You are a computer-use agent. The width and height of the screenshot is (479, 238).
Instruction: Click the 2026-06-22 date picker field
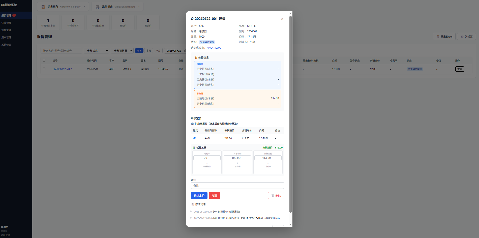tap(175, 51)
